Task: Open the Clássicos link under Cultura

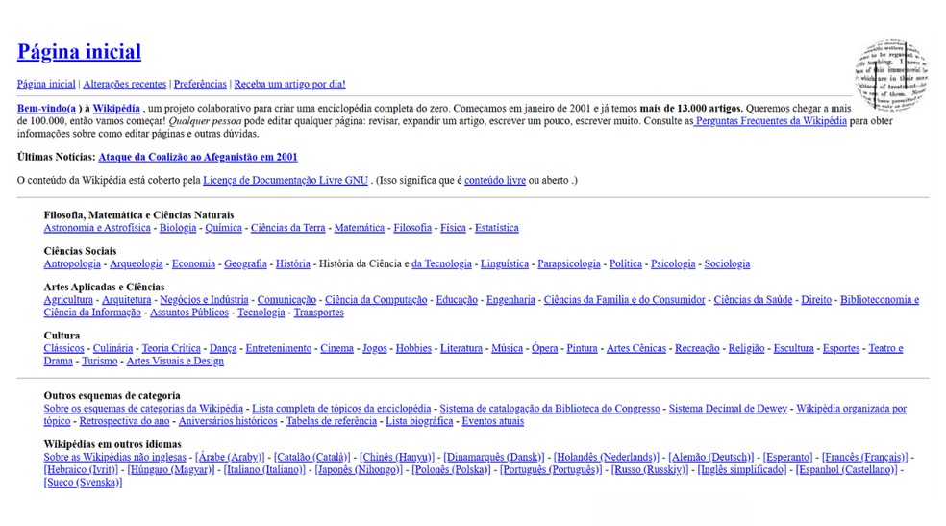Action: tap(64, 348)
